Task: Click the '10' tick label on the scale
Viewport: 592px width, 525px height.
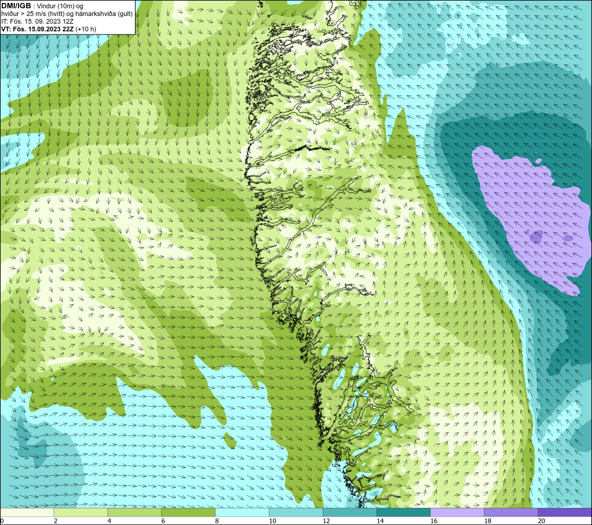Action: (272, 521)
